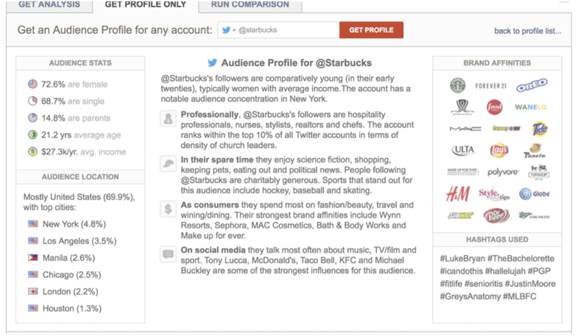Click the Philippines flag beside Manila
Image resolution: width=577 pixels, height=336 pixels.
point(33,258)
